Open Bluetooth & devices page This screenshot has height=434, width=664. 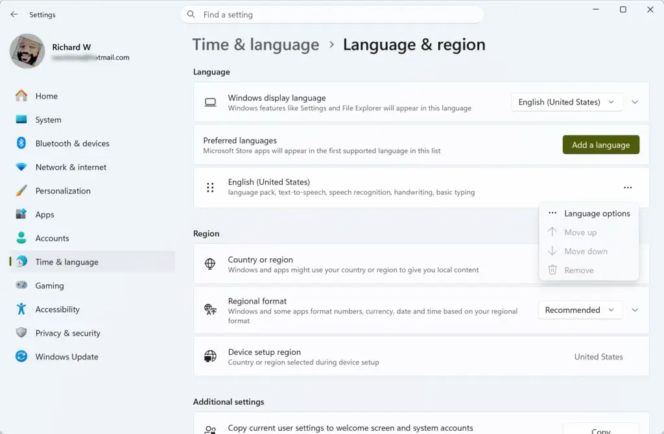[x=92, y=143]
